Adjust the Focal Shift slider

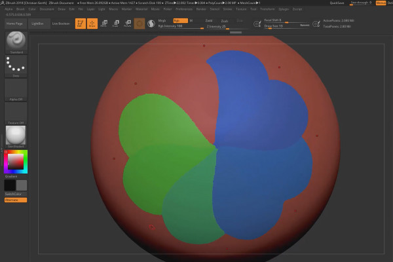(x=287, y=20)
